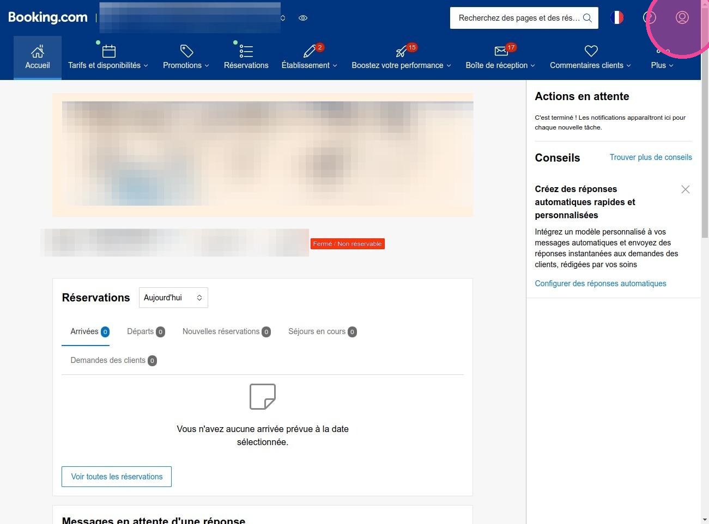Click the Actions en attente heading
Image resolution: width=709 pixels, height=524 pixels.
click(x=582, y=96)
